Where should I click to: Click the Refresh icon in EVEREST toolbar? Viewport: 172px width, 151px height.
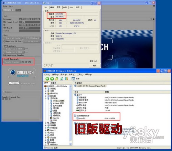coord(62,79)
